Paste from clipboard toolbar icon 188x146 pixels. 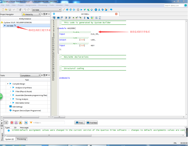(x=21, y=10)
